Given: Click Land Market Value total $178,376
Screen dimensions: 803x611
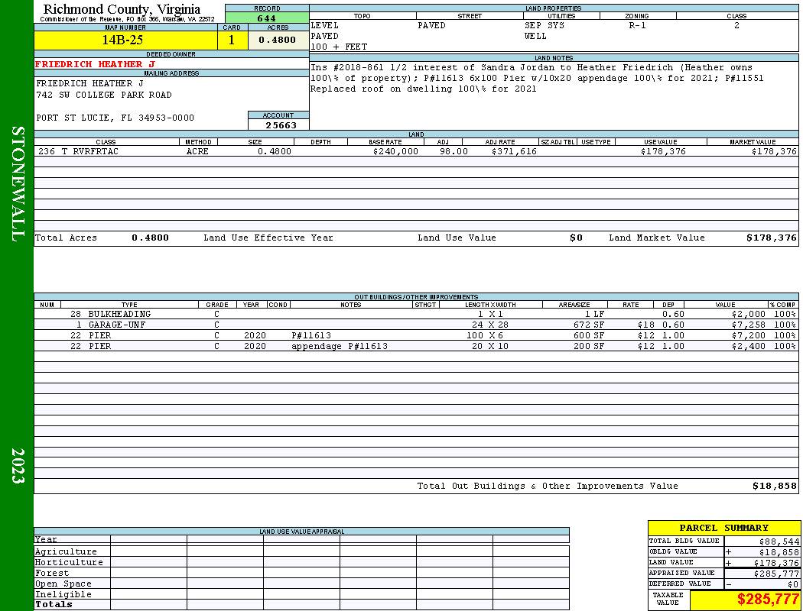Looking at the screenshot, I should tap(771, 238).
